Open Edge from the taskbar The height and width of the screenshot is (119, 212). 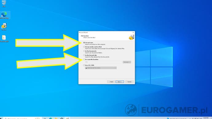(51, 118)
